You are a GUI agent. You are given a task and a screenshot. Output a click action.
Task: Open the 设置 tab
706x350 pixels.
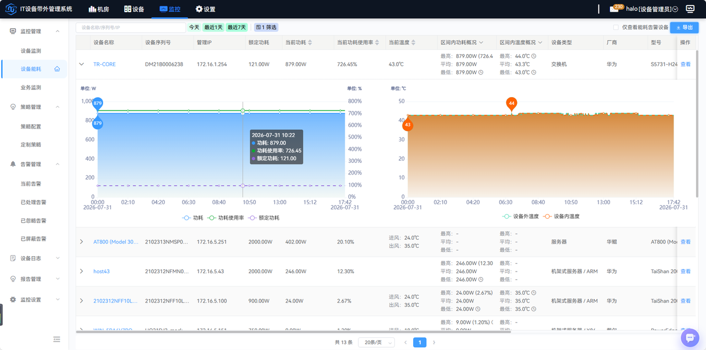(x=205, y=9)
